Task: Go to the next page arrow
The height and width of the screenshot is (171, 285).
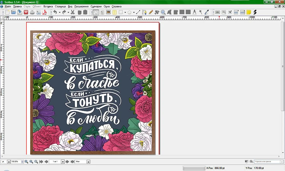Action: [68, 162]
